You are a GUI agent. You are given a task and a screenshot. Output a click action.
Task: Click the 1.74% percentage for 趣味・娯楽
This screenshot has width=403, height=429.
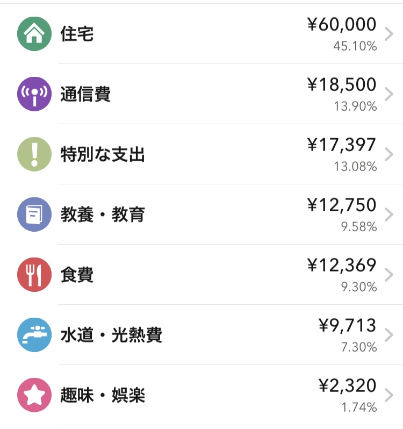[x=359, y=407]
